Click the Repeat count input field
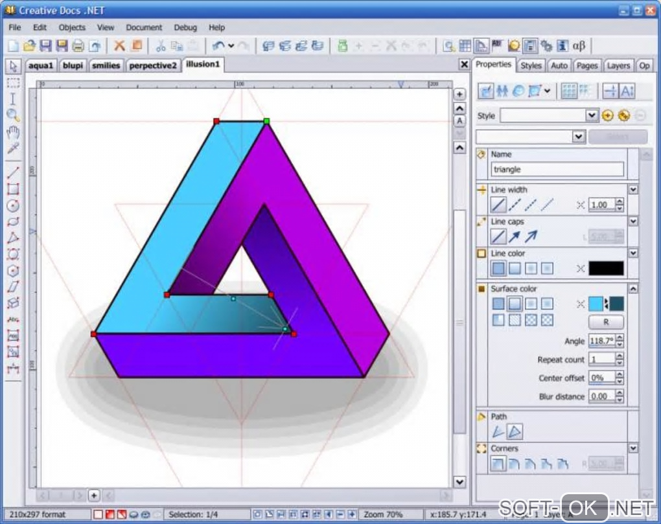The height and width of the screenshot is (524, 661). [602, 359]
